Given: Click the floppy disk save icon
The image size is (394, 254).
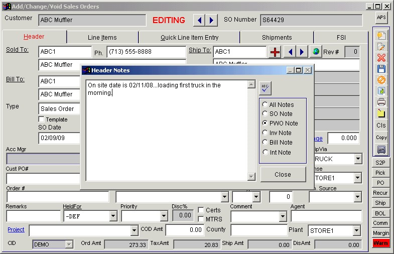Looking at the screenshot, I should click(381, 69).
